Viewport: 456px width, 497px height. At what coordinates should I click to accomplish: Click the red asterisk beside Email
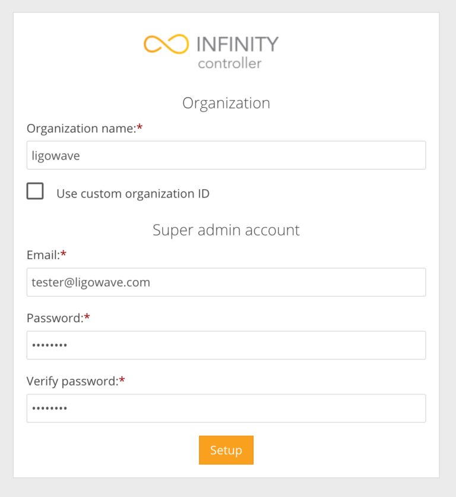64,254
